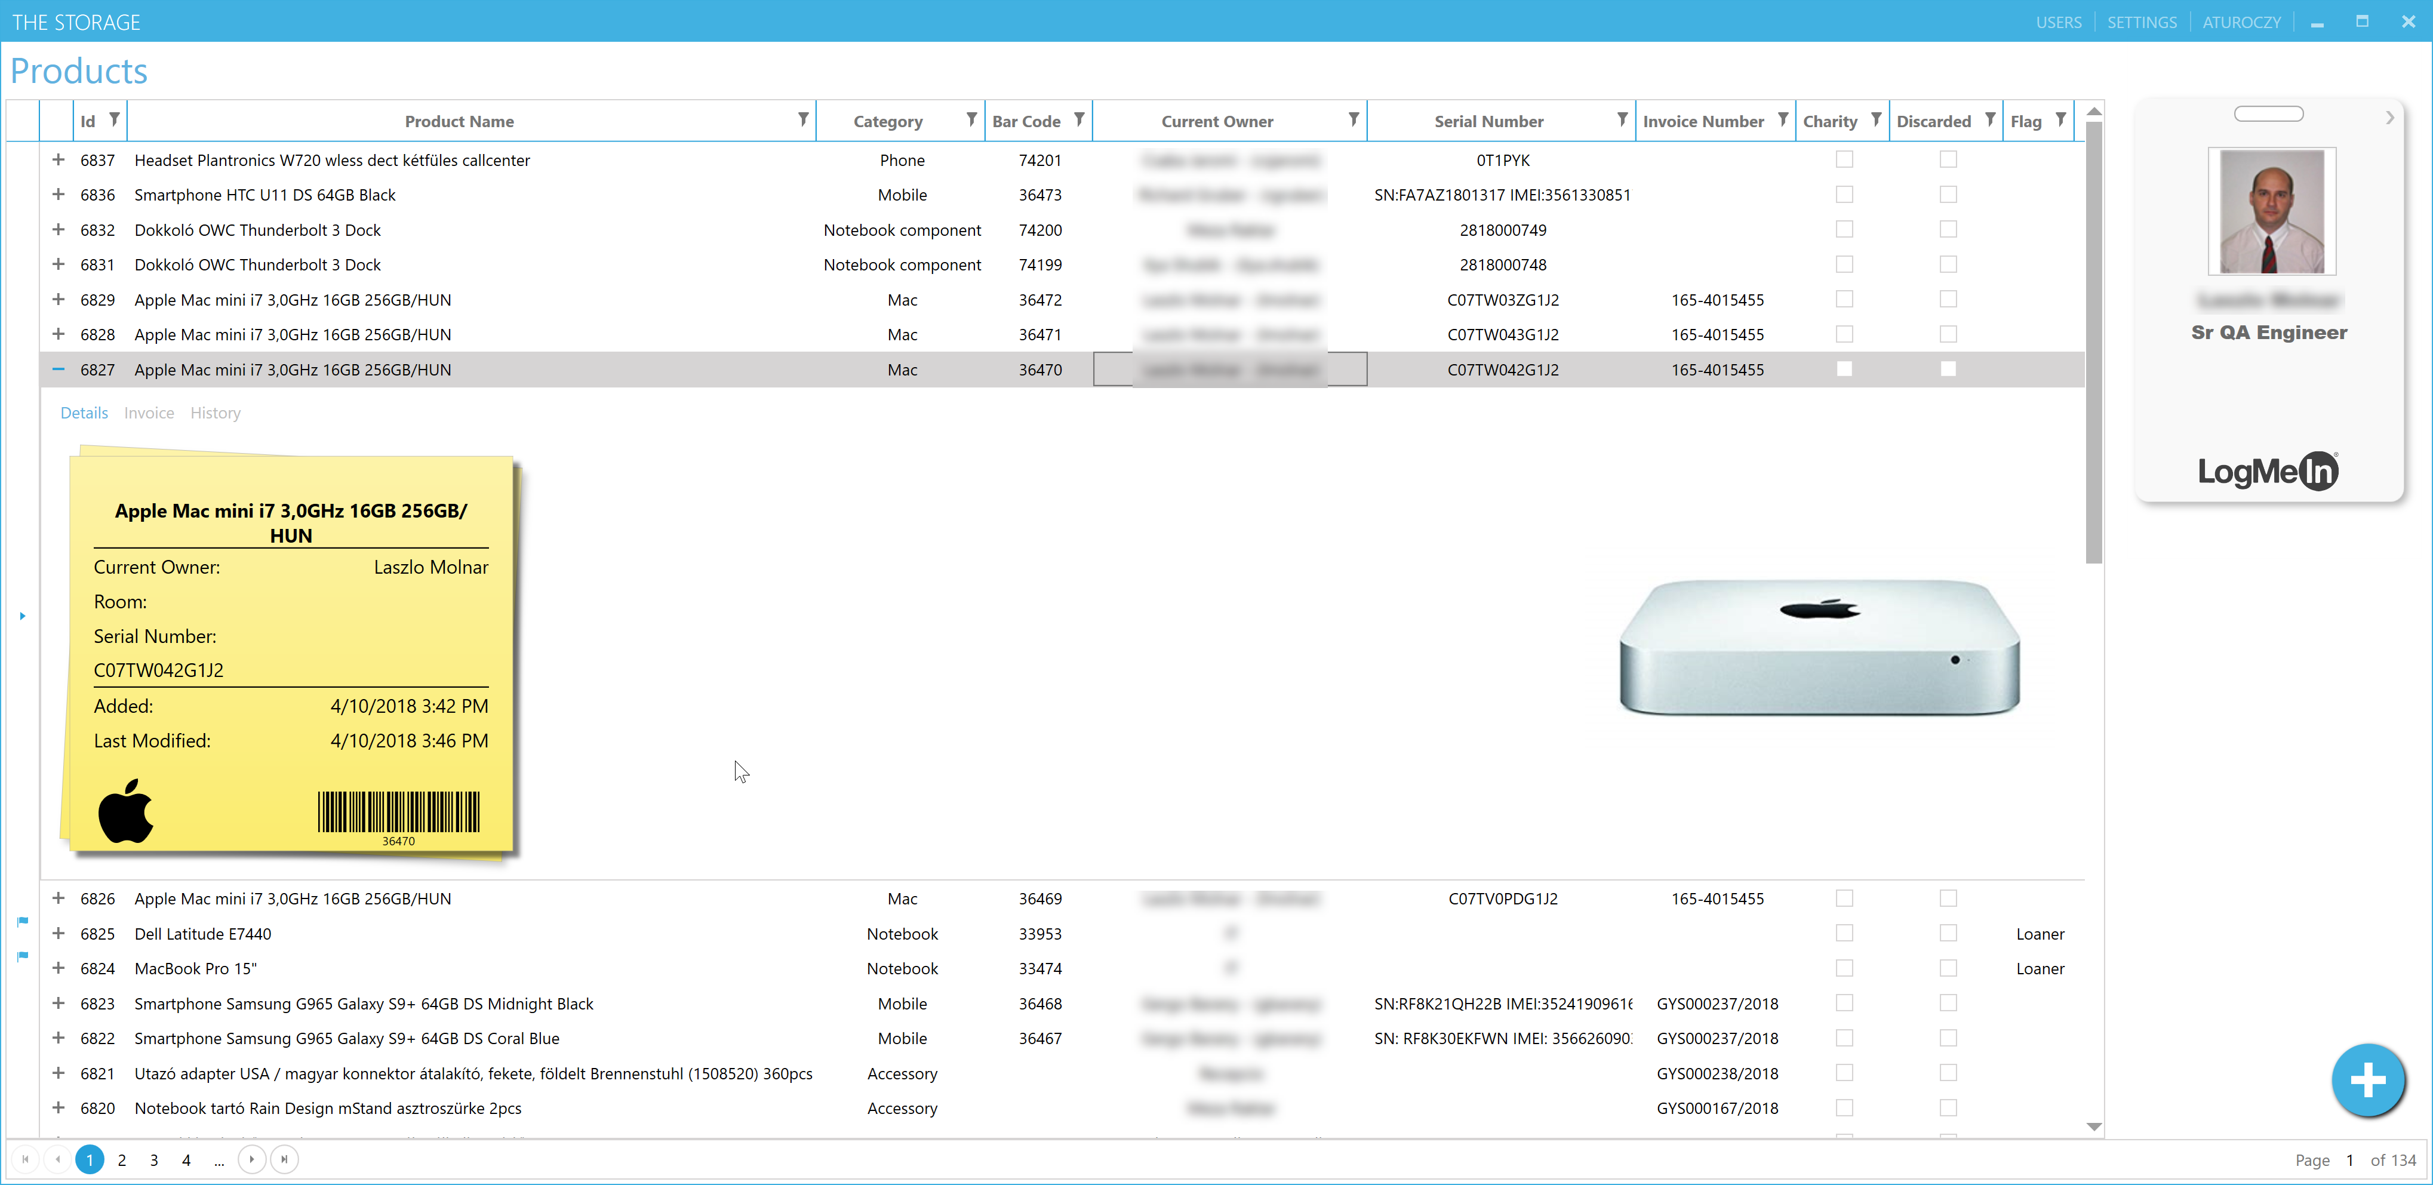2433x1185 pixels.
Task: Toggle Discarded checkbox for product 6836
Action: point(1948,195)
